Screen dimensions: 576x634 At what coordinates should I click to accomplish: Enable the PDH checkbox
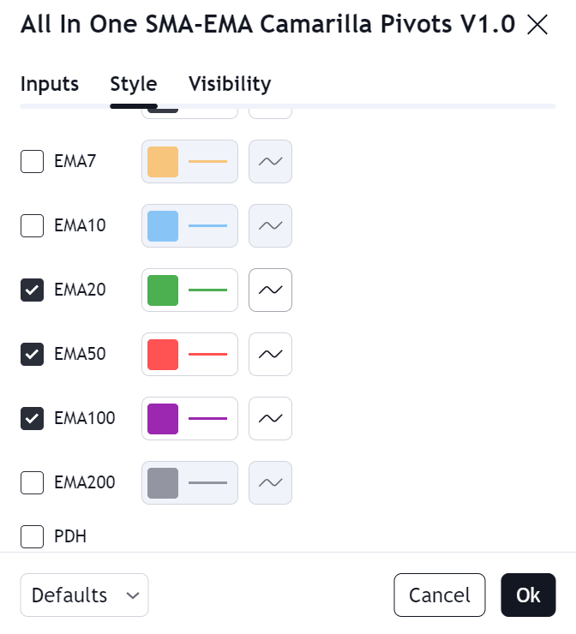pyautogui.click(x=32, y=537)
